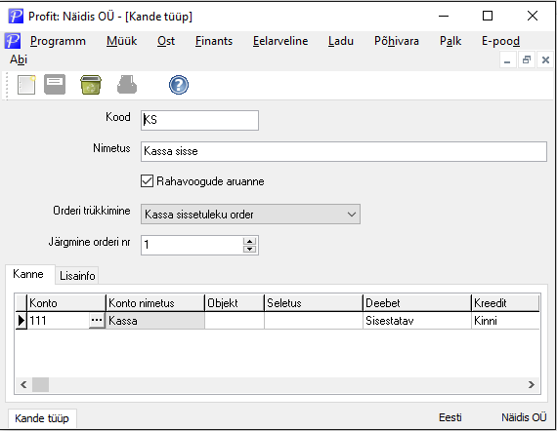Toggle Rahavoogude aruanne checkbox
The image size is (557, 431).
click(147, 181)
